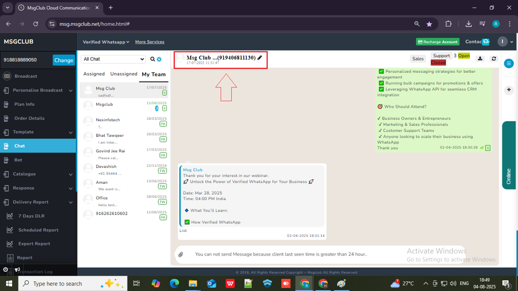
Task: Click the bookmark star in address bar
Action: (x=429, y=24)
